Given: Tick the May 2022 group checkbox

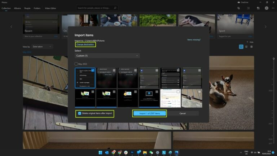Looking at the screenshot, I should point(76,64).
